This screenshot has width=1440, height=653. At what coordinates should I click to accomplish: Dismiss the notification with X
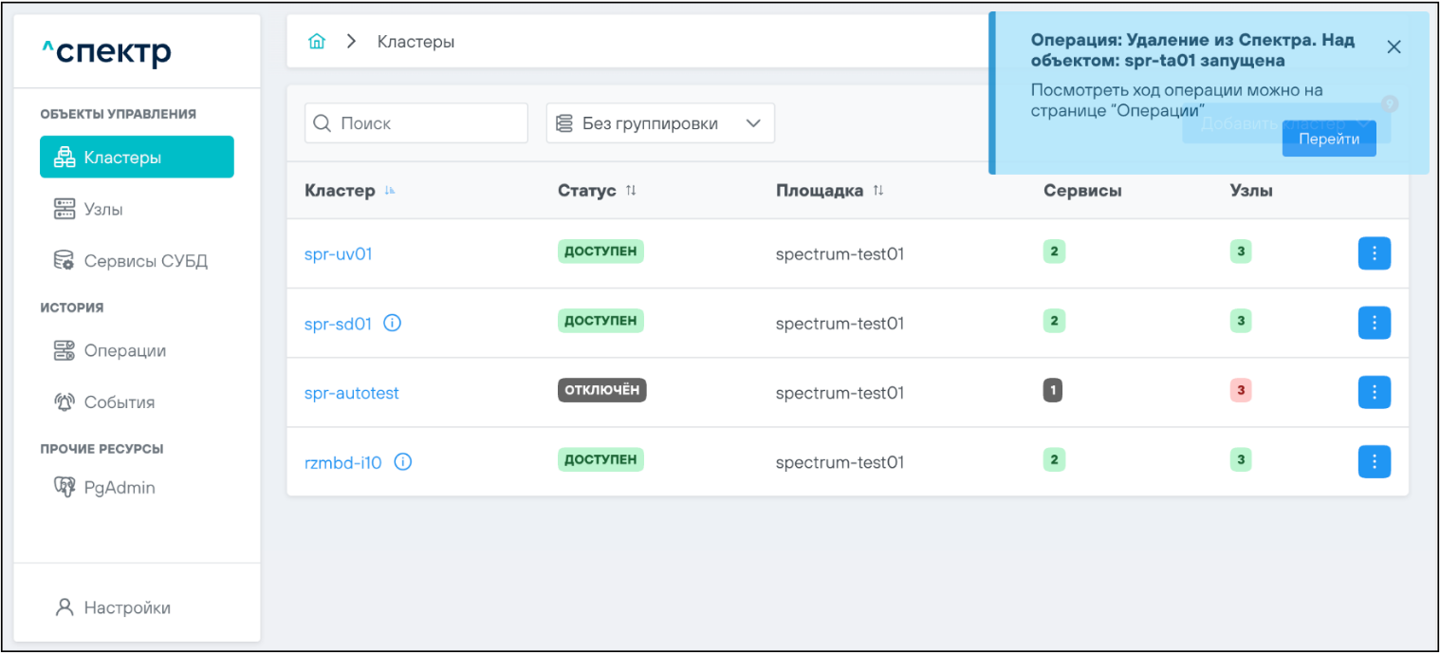tap(1394, 47)
